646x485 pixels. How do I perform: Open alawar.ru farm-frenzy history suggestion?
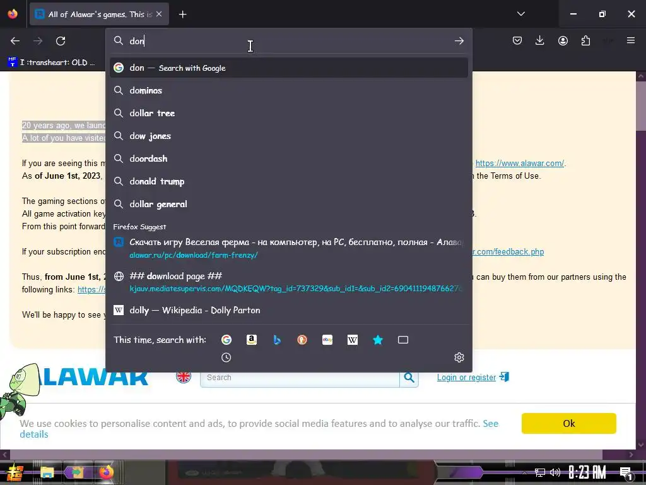(x=289, y=248)
